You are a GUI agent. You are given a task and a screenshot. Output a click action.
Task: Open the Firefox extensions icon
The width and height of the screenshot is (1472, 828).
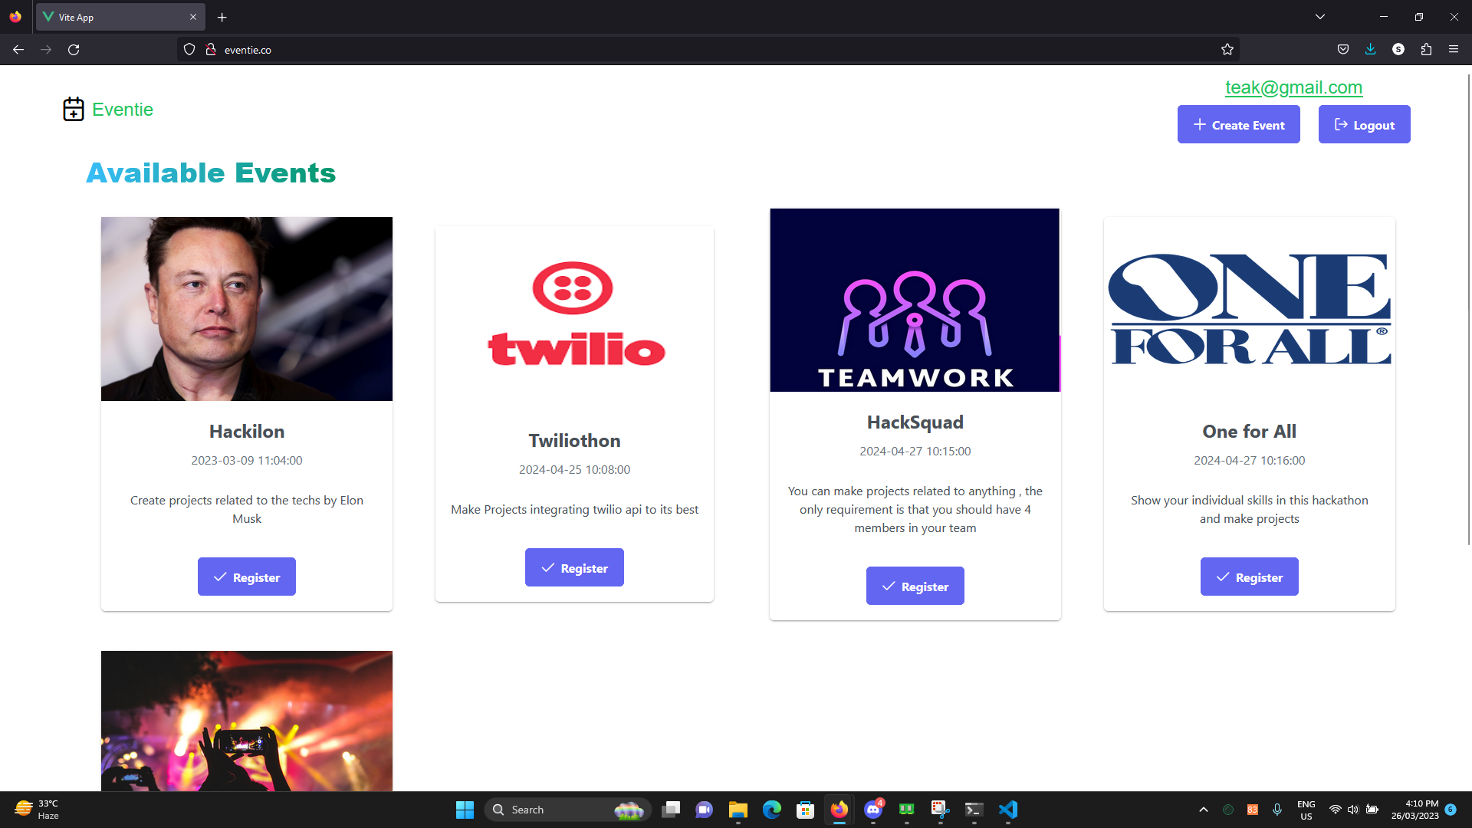1426,50
